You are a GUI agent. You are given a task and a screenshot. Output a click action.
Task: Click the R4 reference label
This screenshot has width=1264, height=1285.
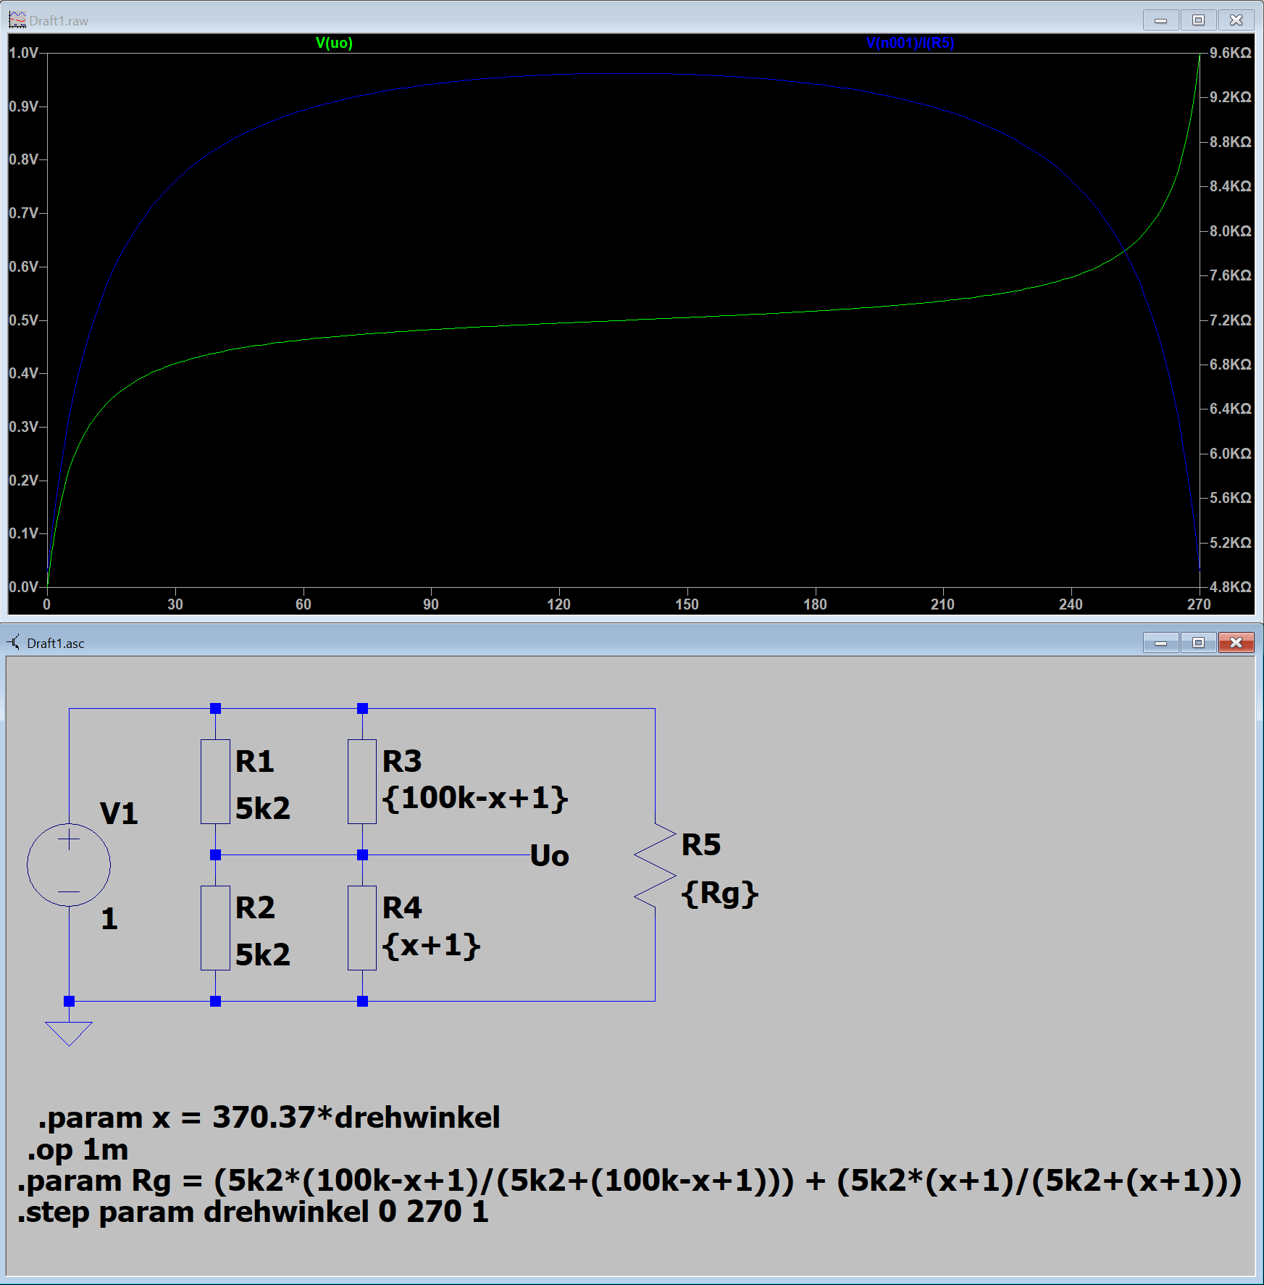[402, 908]
